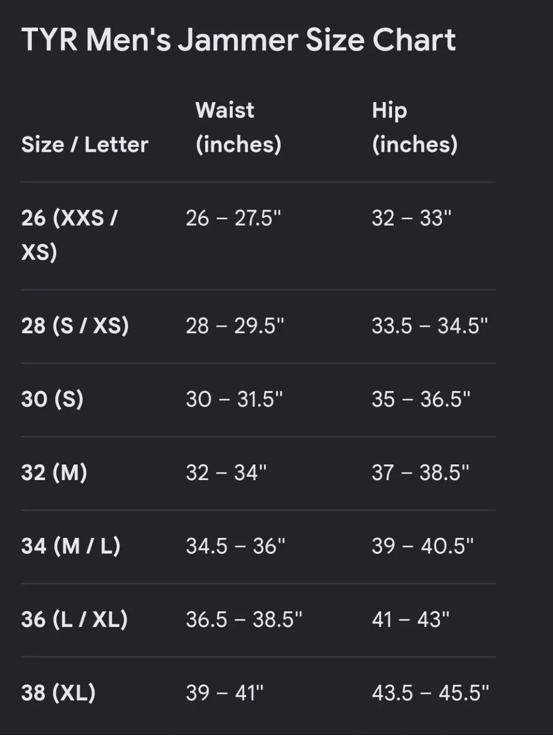Select hip value 35 – 36.5"

point(421,399)
